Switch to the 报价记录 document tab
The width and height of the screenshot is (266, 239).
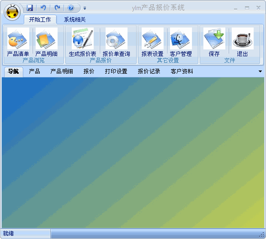tap(149, 71)
